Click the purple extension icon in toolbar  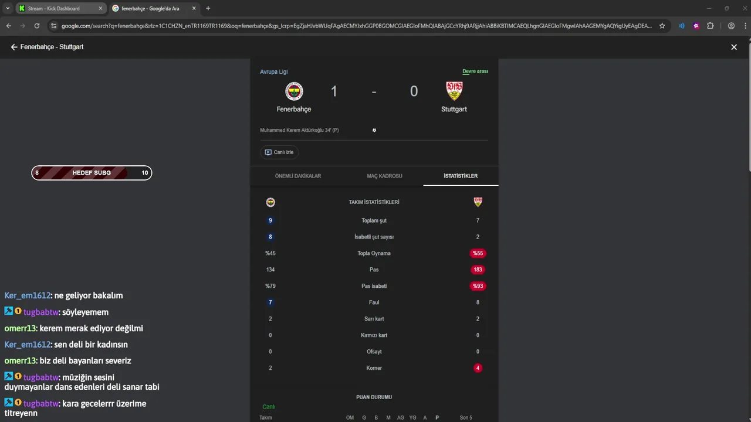tap(696, 26)
